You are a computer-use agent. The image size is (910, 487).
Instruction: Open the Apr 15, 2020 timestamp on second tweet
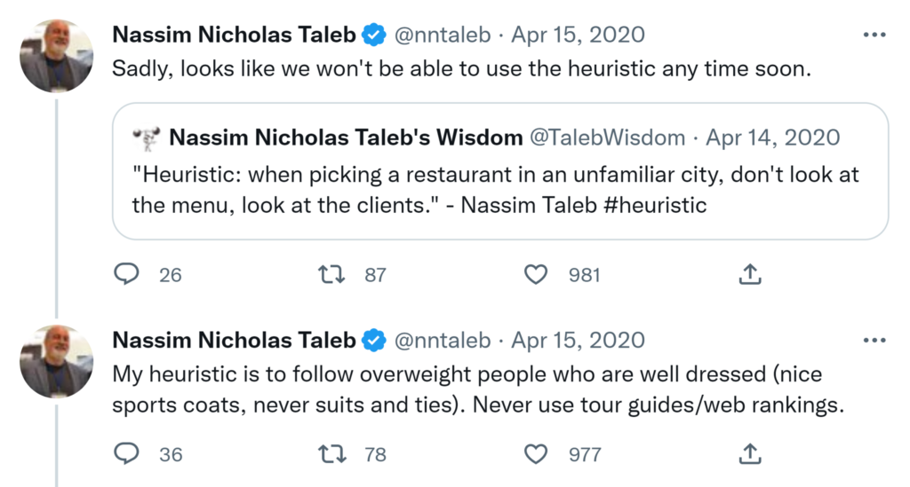pyautogui.click(x=579, y=340)
